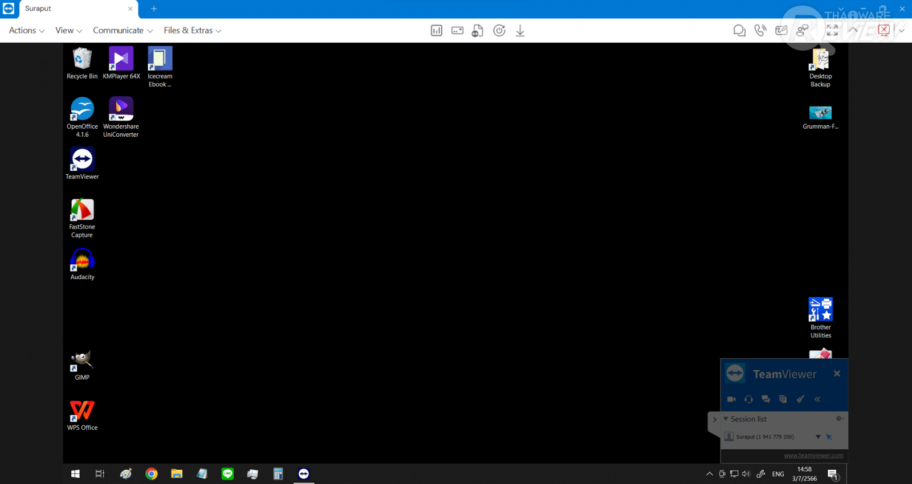
Task: Open the notification action center
Action: [833, 474]
